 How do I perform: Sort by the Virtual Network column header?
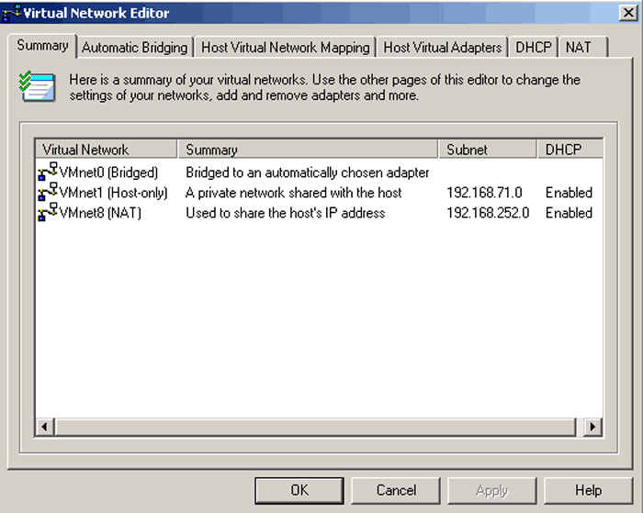[107, 150]
